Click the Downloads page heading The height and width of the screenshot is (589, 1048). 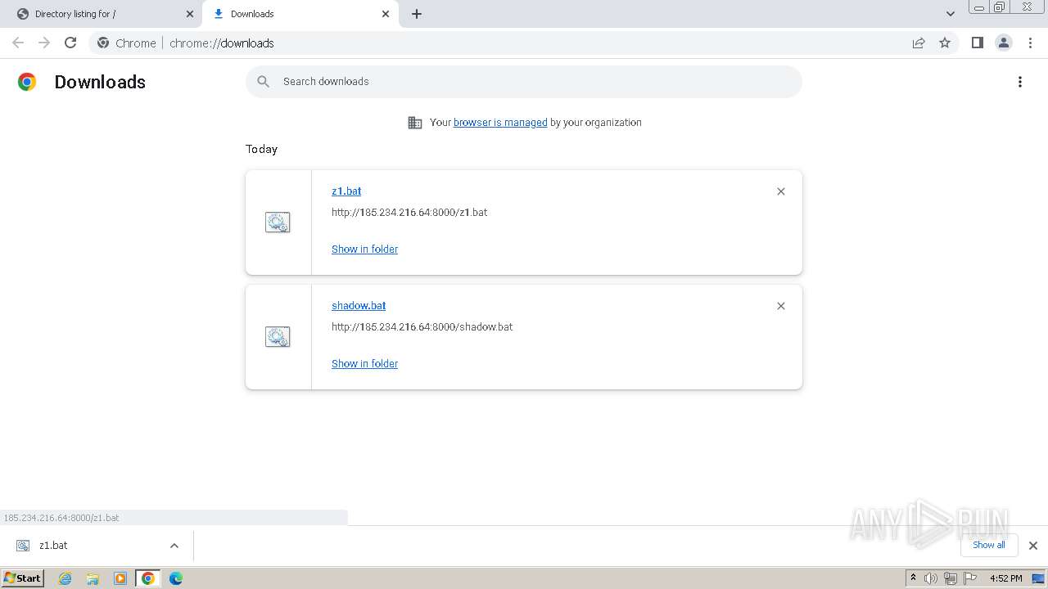[x=100, y=82]
